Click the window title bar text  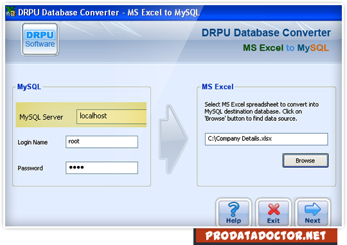[109, 12]
